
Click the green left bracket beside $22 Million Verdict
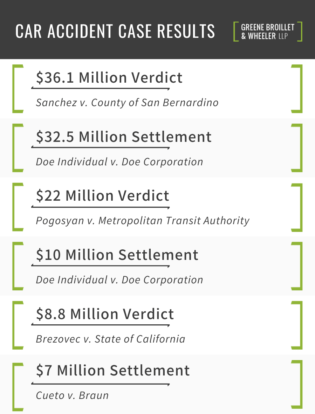[x=15, y=207]
